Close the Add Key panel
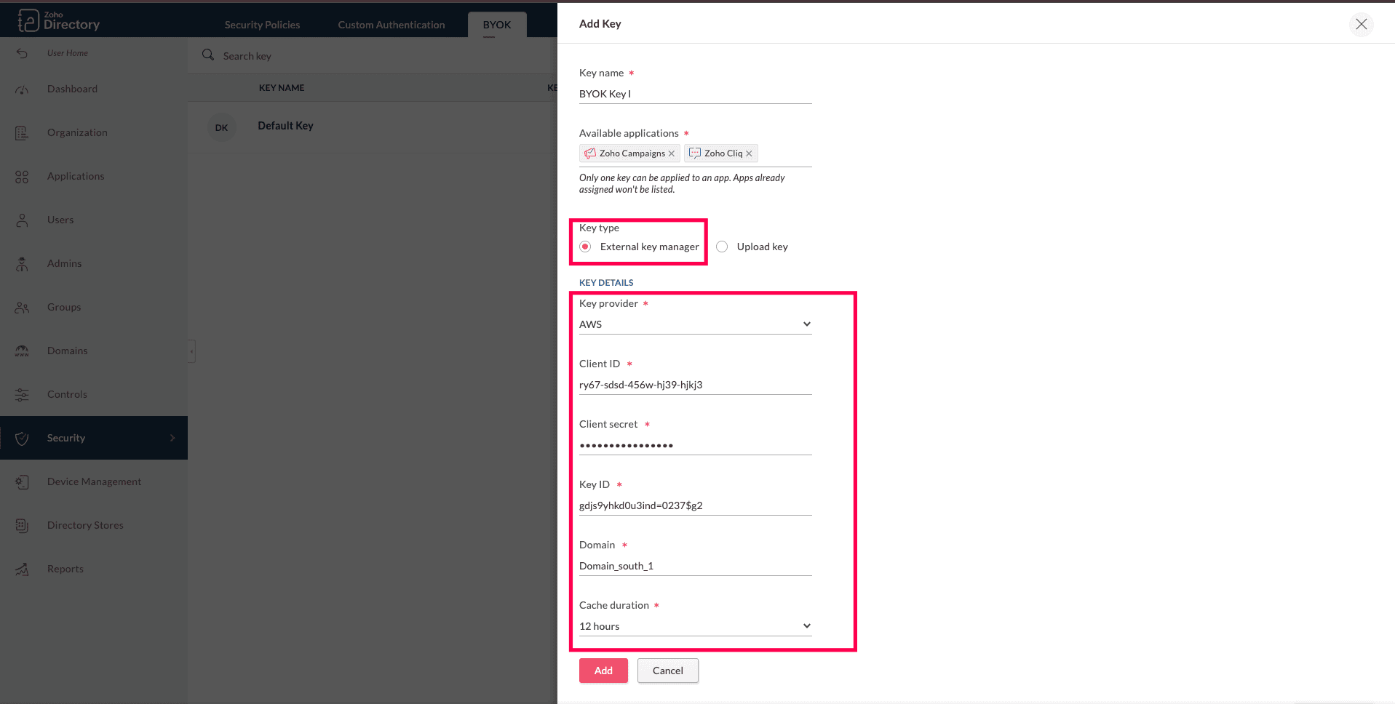 coord(1362,24)
